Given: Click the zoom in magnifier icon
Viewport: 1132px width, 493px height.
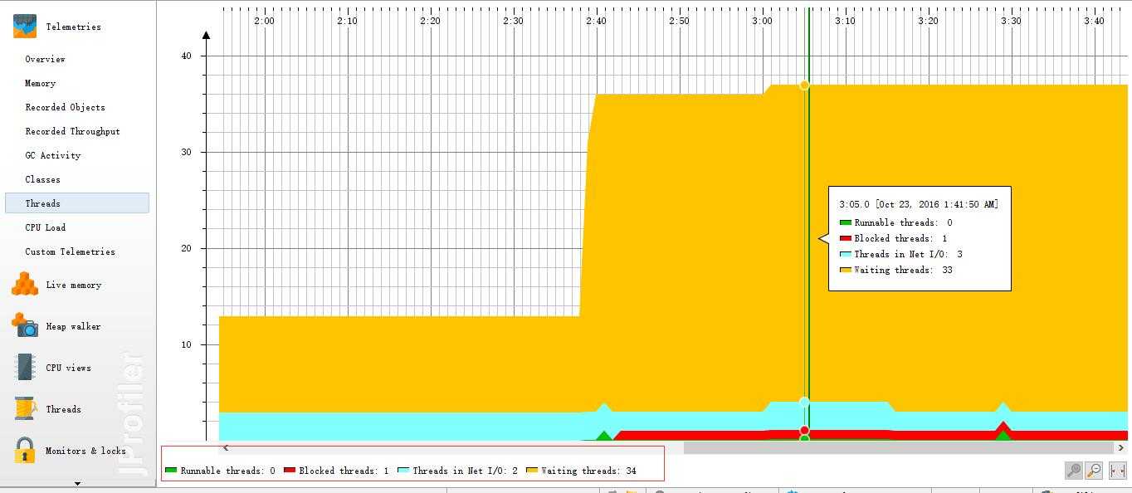Looking at the screenshot, I should [1073, 471].
